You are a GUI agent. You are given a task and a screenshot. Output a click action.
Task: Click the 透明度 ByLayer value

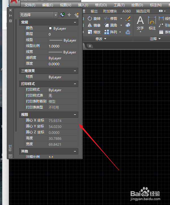tap(63, 58)
